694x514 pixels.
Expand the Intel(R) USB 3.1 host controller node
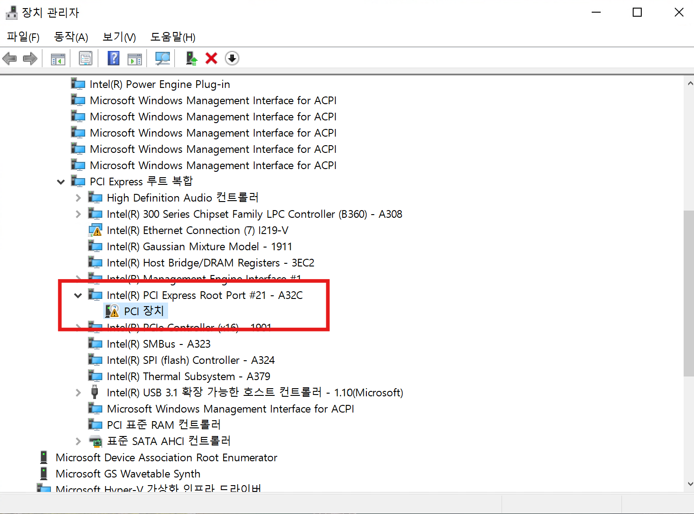click(78, 393)
